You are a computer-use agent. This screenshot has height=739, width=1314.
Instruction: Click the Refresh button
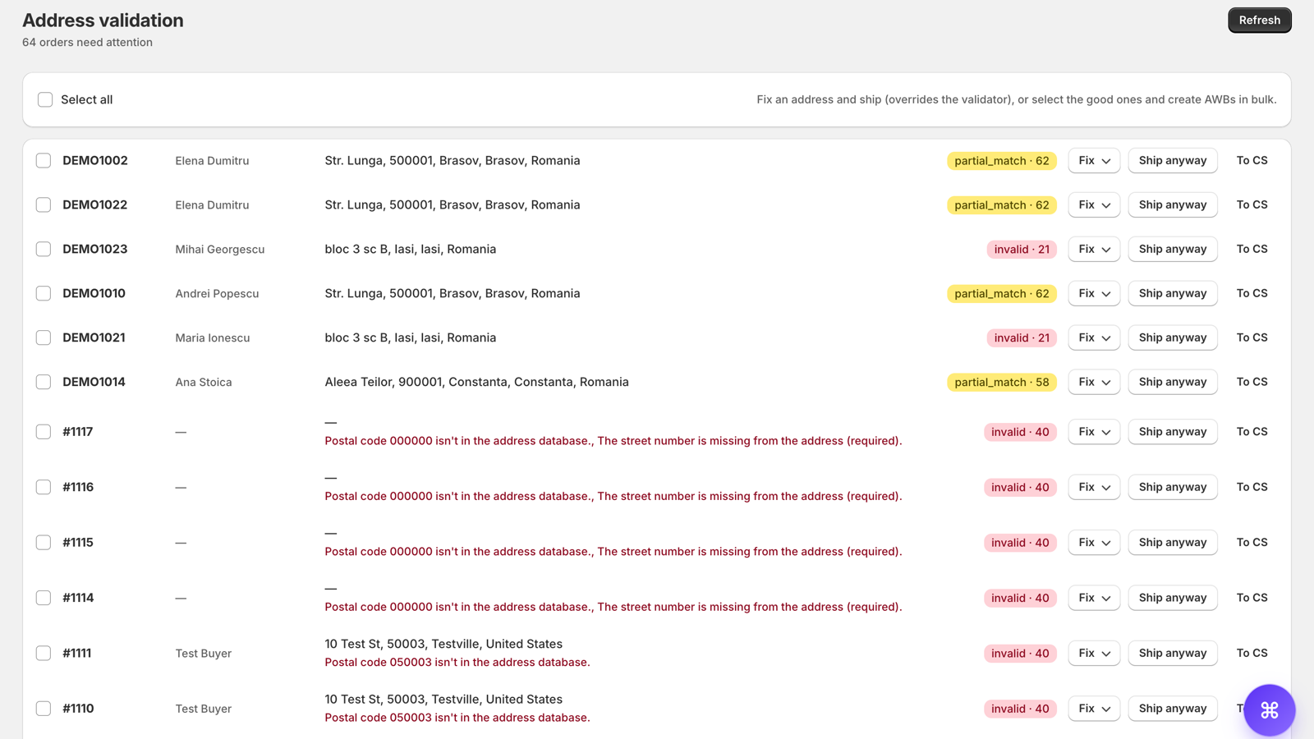click(x=1259, y=21)
